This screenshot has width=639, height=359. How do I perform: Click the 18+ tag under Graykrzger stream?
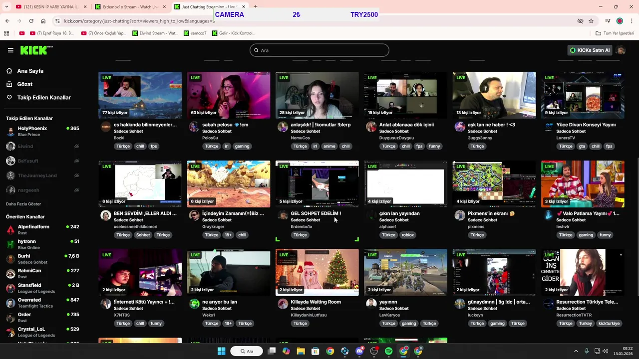228,235
